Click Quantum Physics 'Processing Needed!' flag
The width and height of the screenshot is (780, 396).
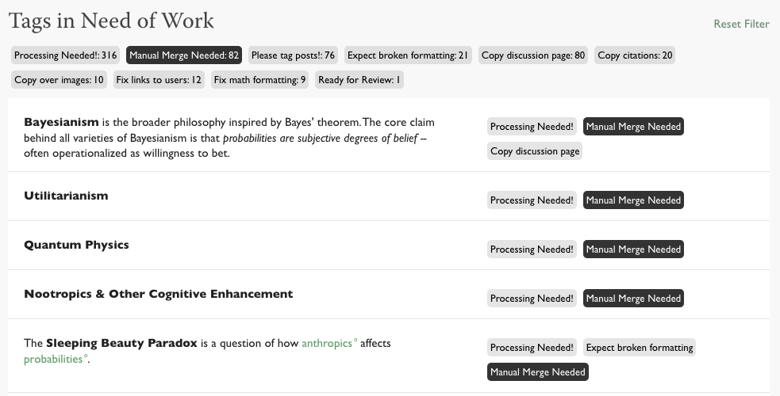(x=532, y=249)
